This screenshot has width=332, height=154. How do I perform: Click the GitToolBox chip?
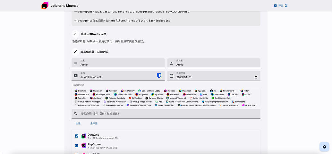click(135, 98)
